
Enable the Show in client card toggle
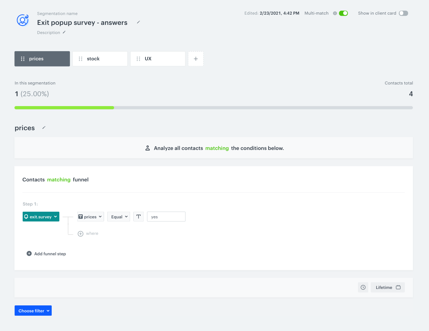[403, 13]
